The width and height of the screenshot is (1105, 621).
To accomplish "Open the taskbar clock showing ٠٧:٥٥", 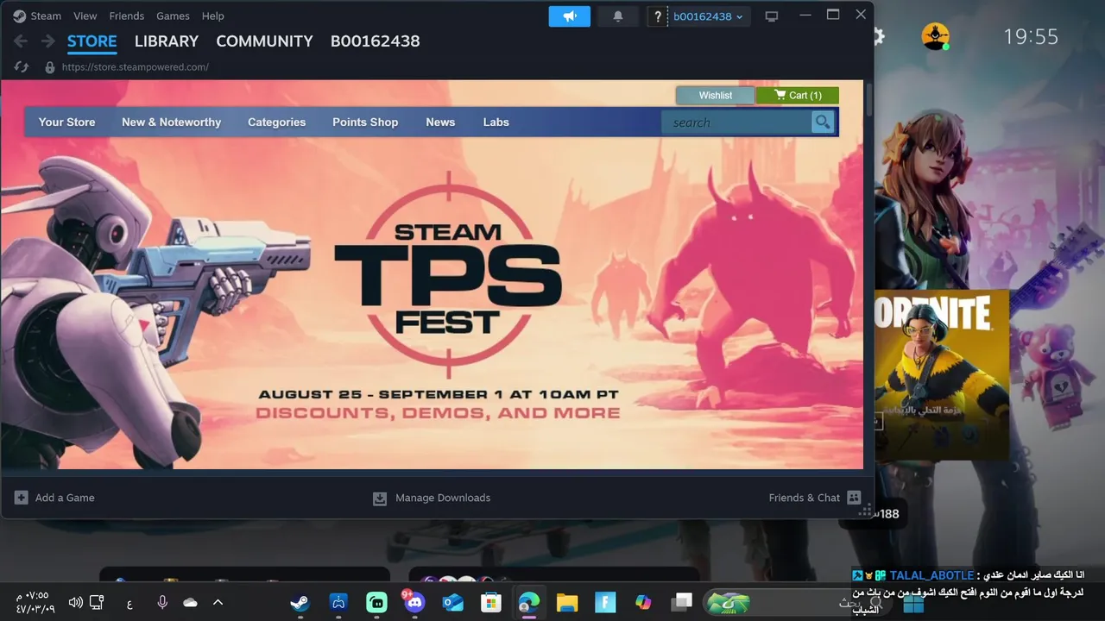I will tap(35, 602).
